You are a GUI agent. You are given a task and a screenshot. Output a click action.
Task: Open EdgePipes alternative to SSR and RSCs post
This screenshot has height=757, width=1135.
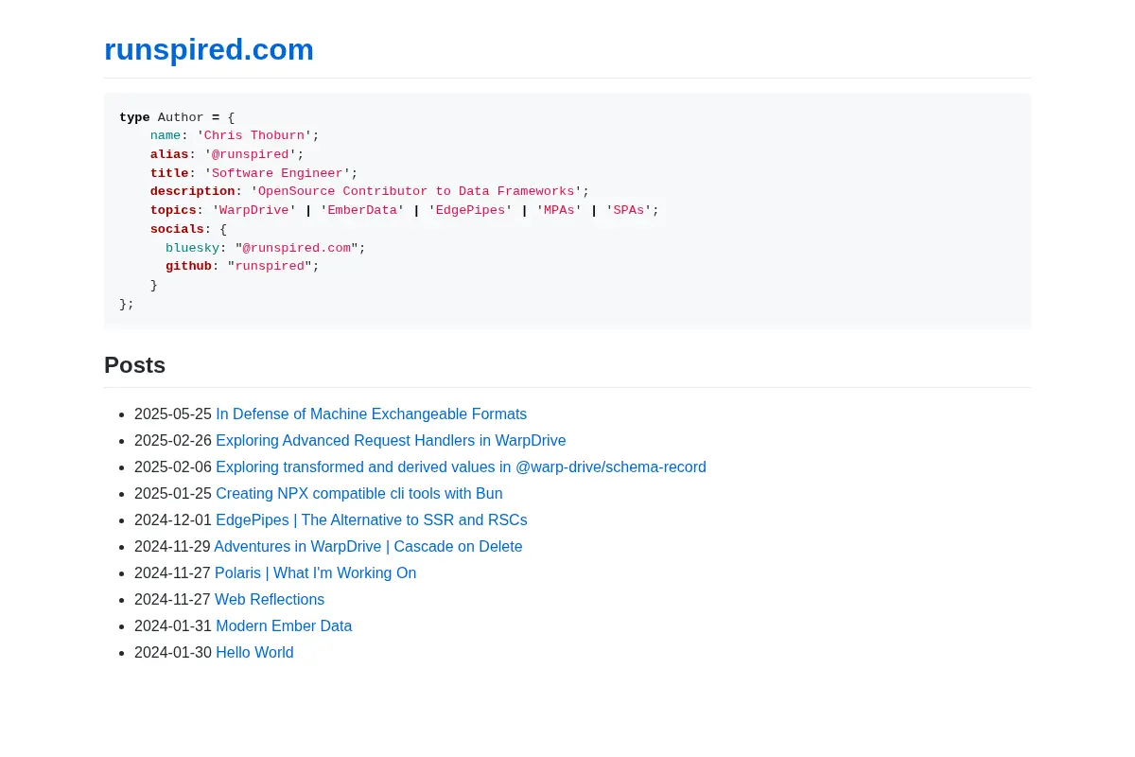(372, 520)
